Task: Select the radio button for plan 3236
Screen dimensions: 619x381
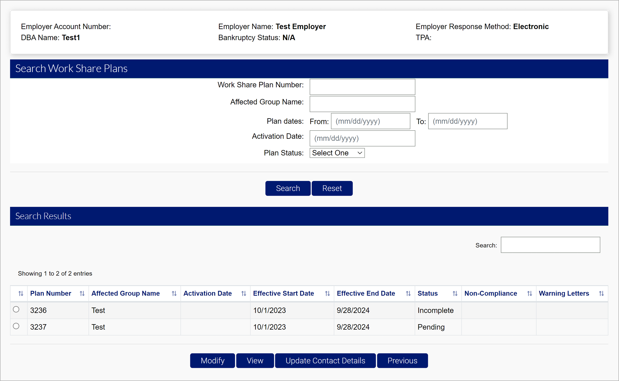Action: point(16,309)
